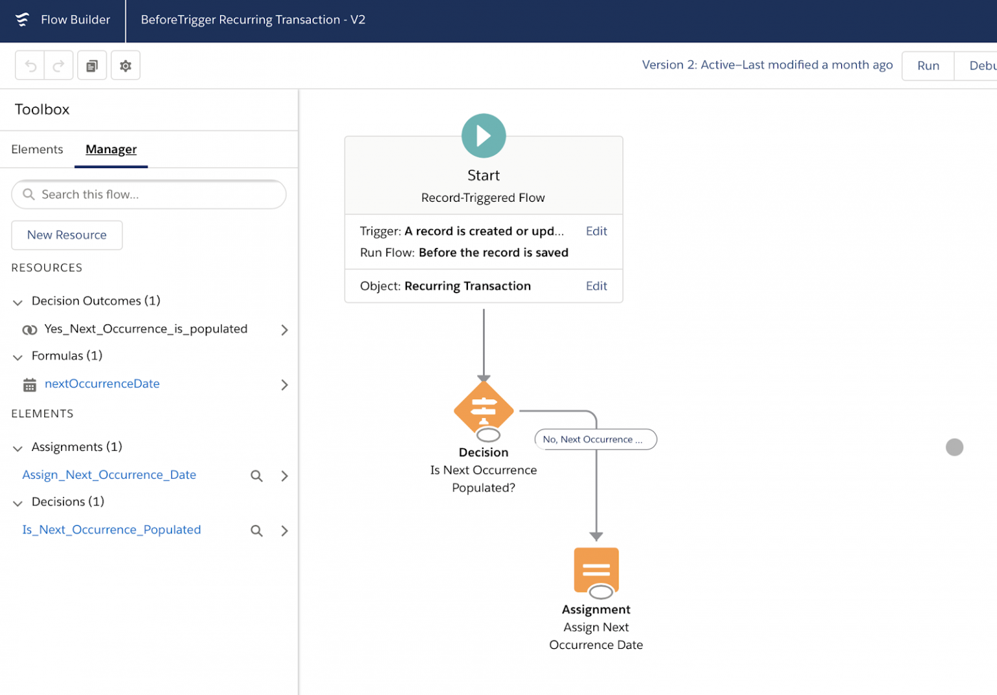Open details chevron for Is_Next_Occurrence_Populated

[x=284, y=531]
